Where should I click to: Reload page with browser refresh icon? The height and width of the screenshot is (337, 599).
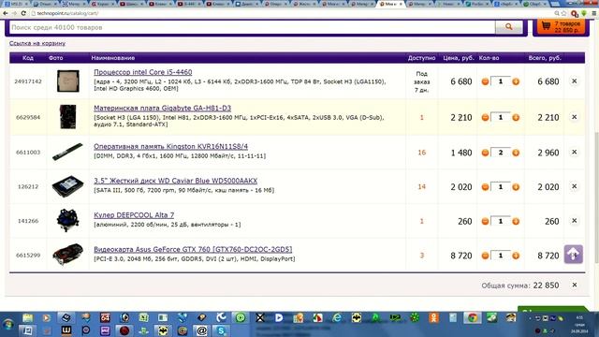pos(23,13)
